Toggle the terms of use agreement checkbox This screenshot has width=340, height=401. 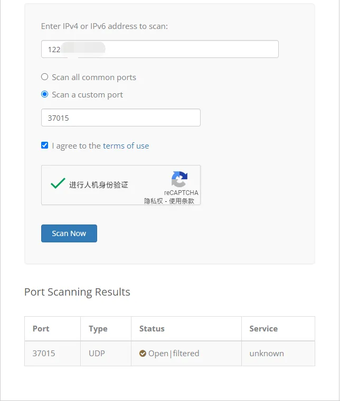[x=45, y=145]
